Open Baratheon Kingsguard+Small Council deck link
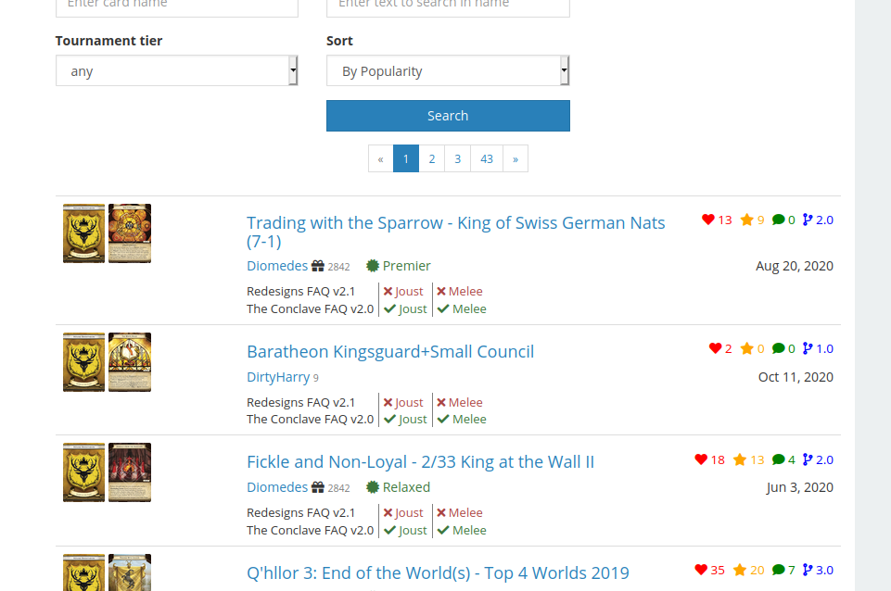 click(390, 351)
